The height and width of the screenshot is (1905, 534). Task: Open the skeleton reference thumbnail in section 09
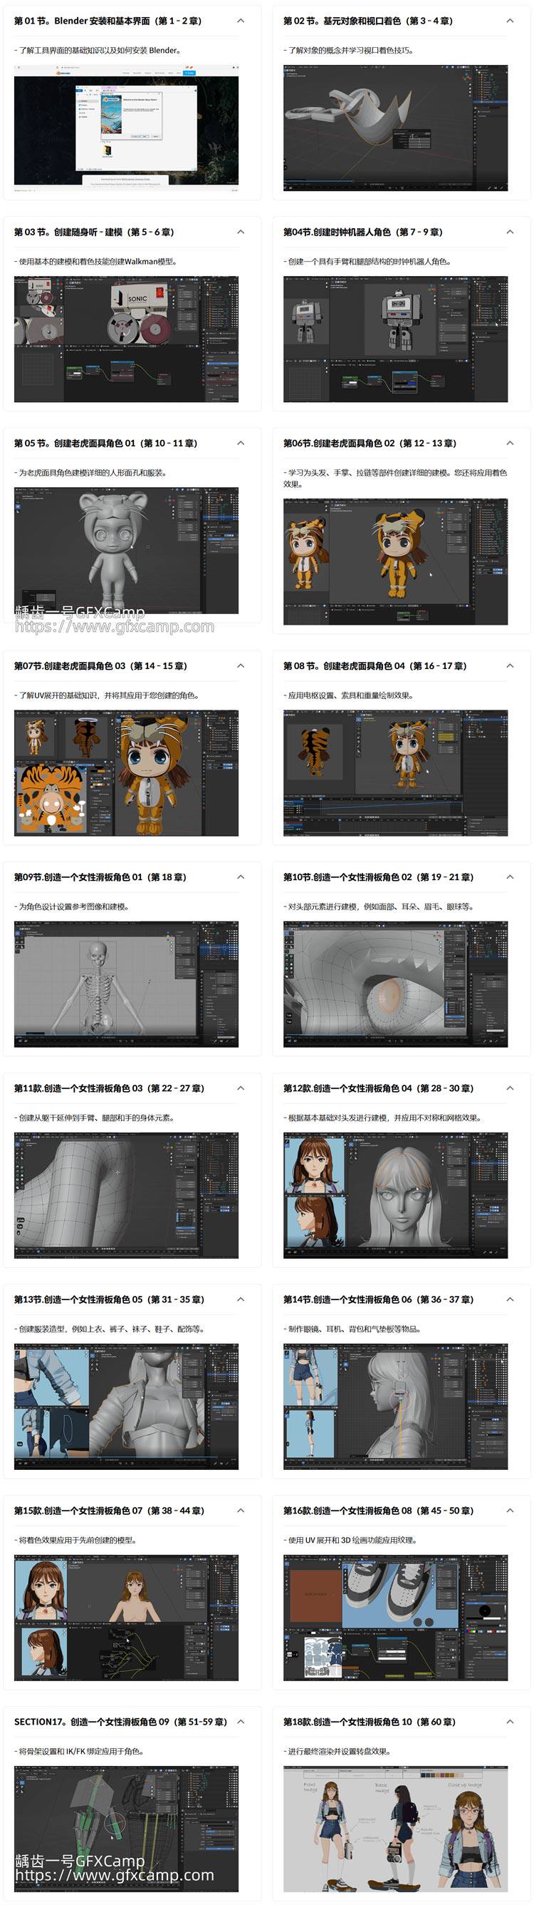(x=126, y=984)
